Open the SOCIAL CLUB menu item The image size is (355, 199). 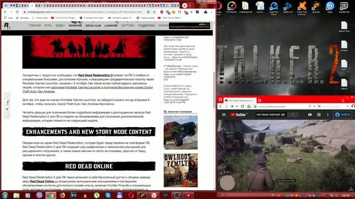click(93, 25)
